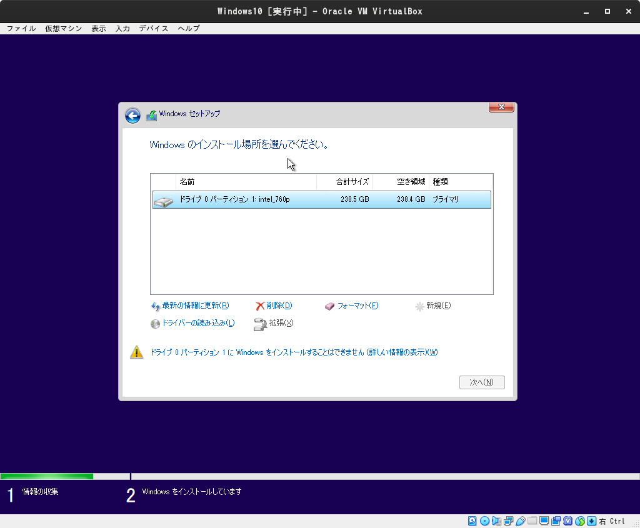Image resolution: width=640 pixels, height=528 pixels.
Task: Refresh the list with 最新の情報に更新(R)
Action: (x=190, y=306)
